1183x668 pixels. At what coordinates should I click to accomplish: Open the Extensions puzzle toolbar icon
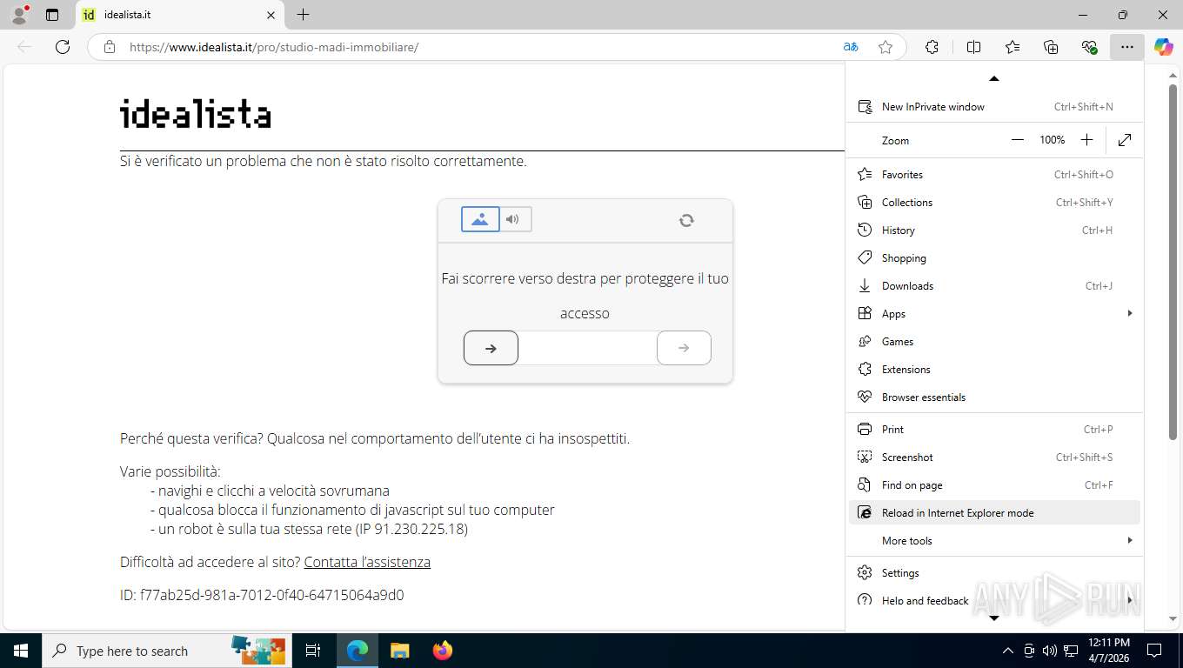pyautogui.click(x=932, y=47)
